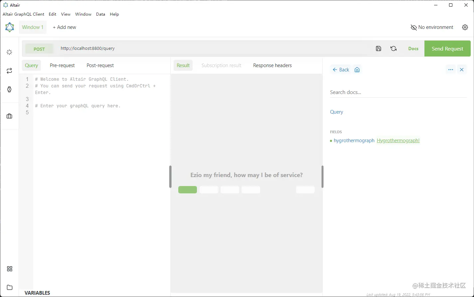Screen dimensions: 474x297
Task: Open the Collections briefcase icon
Action: click(x=9, y=116)
